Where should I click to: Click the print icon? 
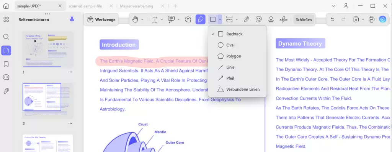pos(372,19)
